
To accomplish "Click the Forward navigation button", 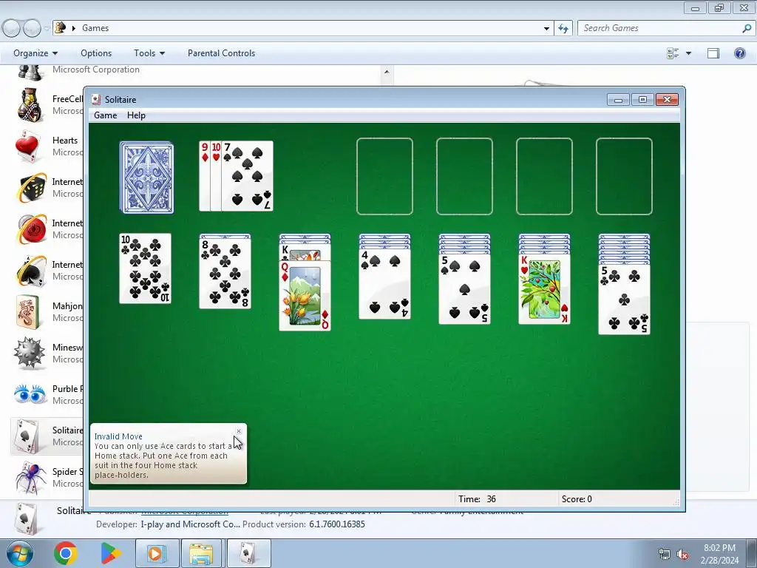I will tap(32, 28).
